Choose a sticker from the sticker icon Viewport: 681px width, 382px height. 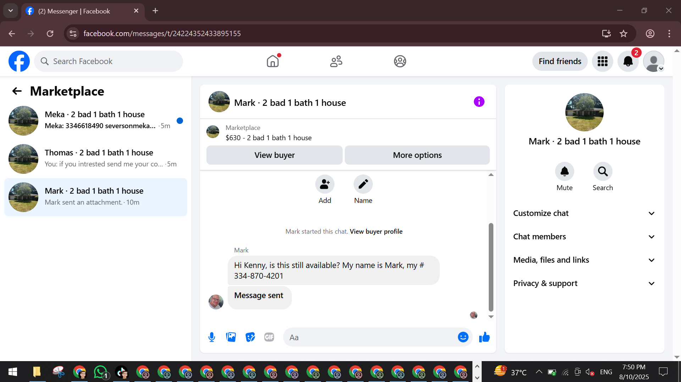[x=250, y=337]
